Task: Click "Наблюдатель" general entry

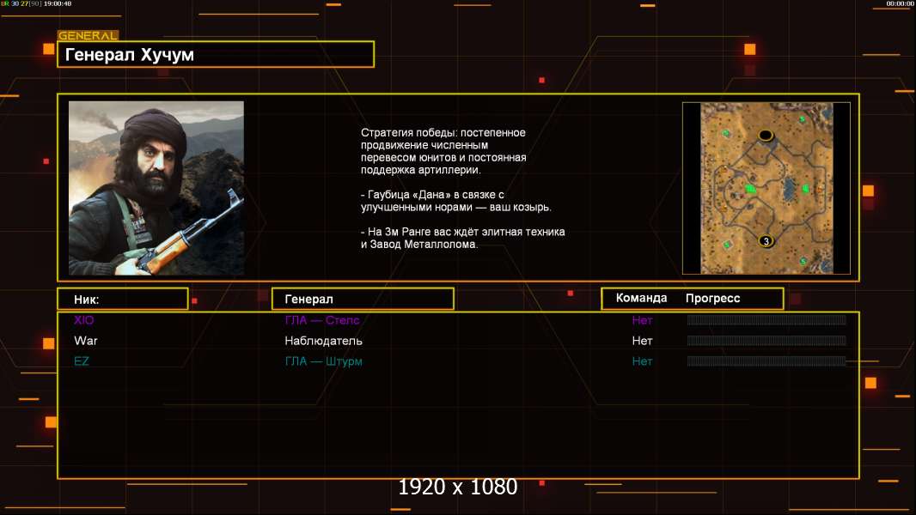Action: point(323,341)
